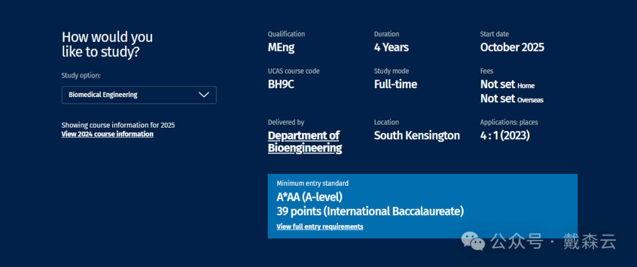The height and width of the screenshot is (267, 637).
Task: Click the October 2025 start date
Action: 512,48
